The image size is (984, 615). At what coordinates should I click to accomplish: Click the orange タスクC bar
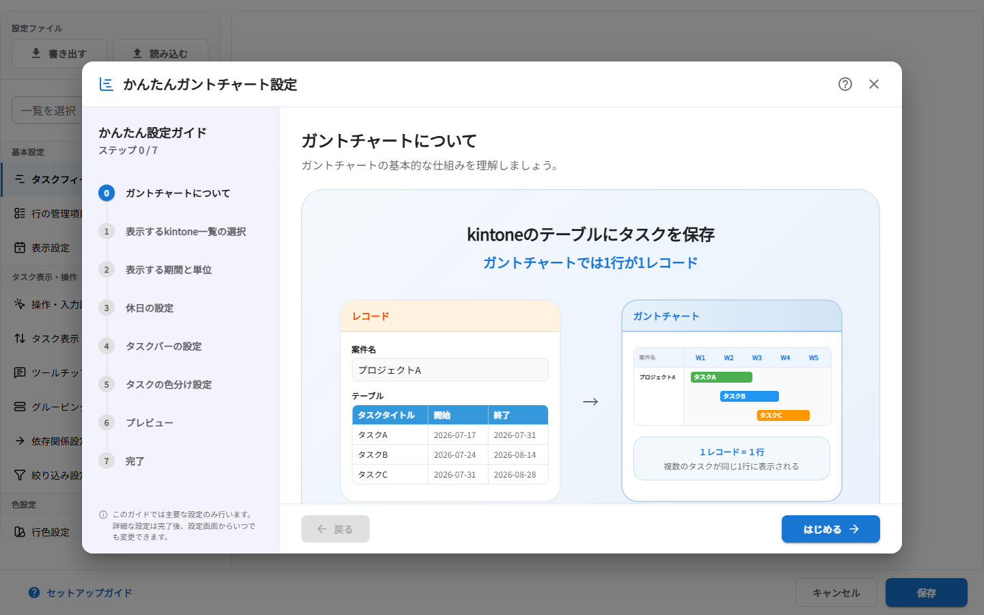[783, 415]
